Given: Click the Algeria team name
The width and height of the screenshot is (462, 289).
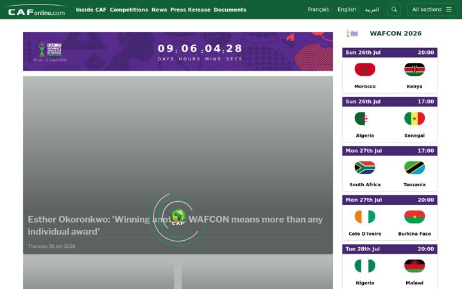Looking at the screenshot, I should (x=364, y=136).
